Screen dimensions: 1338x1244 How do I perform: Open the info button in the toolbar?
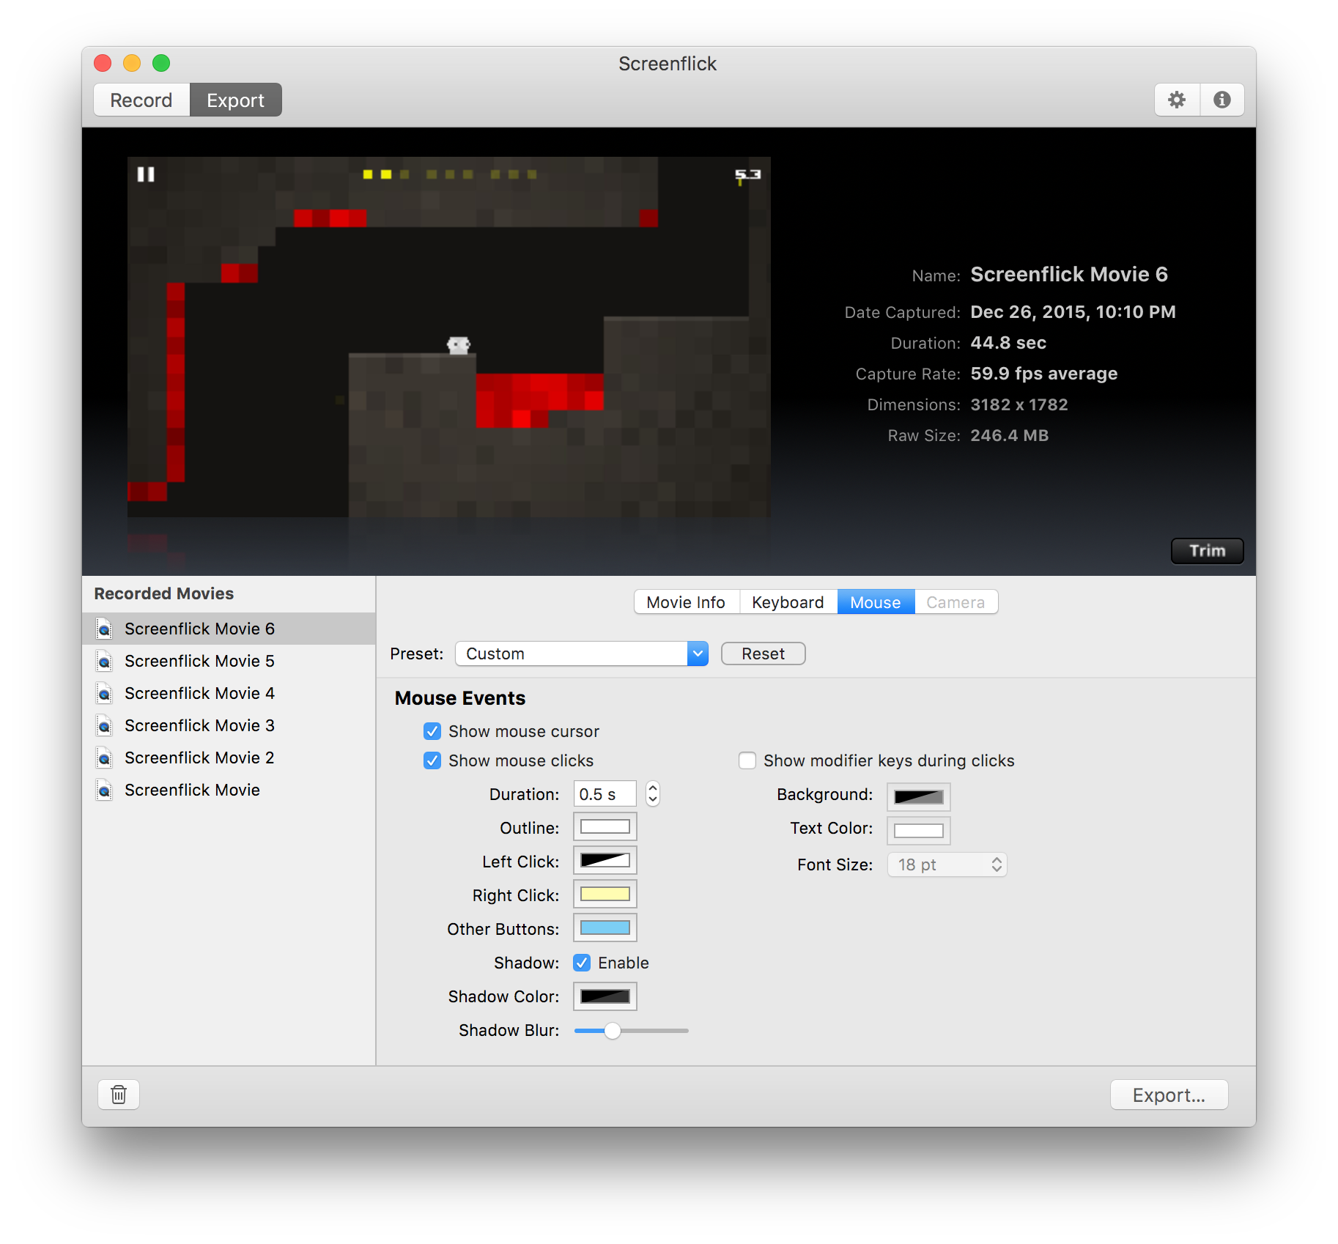click(1221, 100)
